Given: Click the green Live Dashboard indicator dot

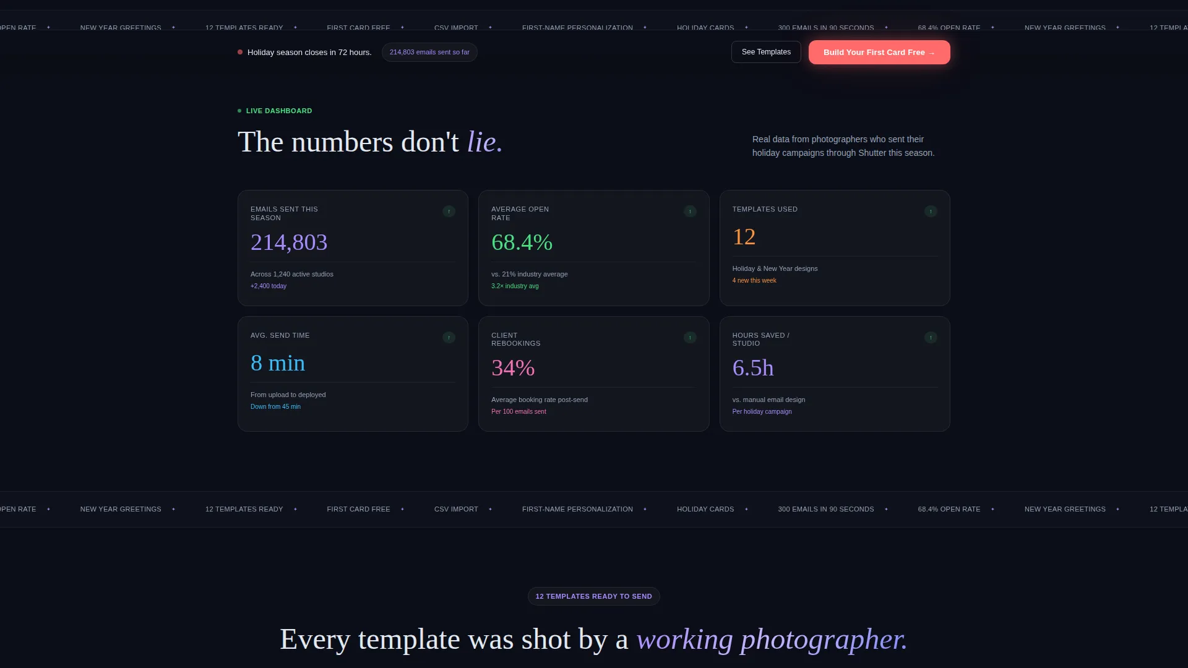Looking at the screenshot, I should (239, 111).
